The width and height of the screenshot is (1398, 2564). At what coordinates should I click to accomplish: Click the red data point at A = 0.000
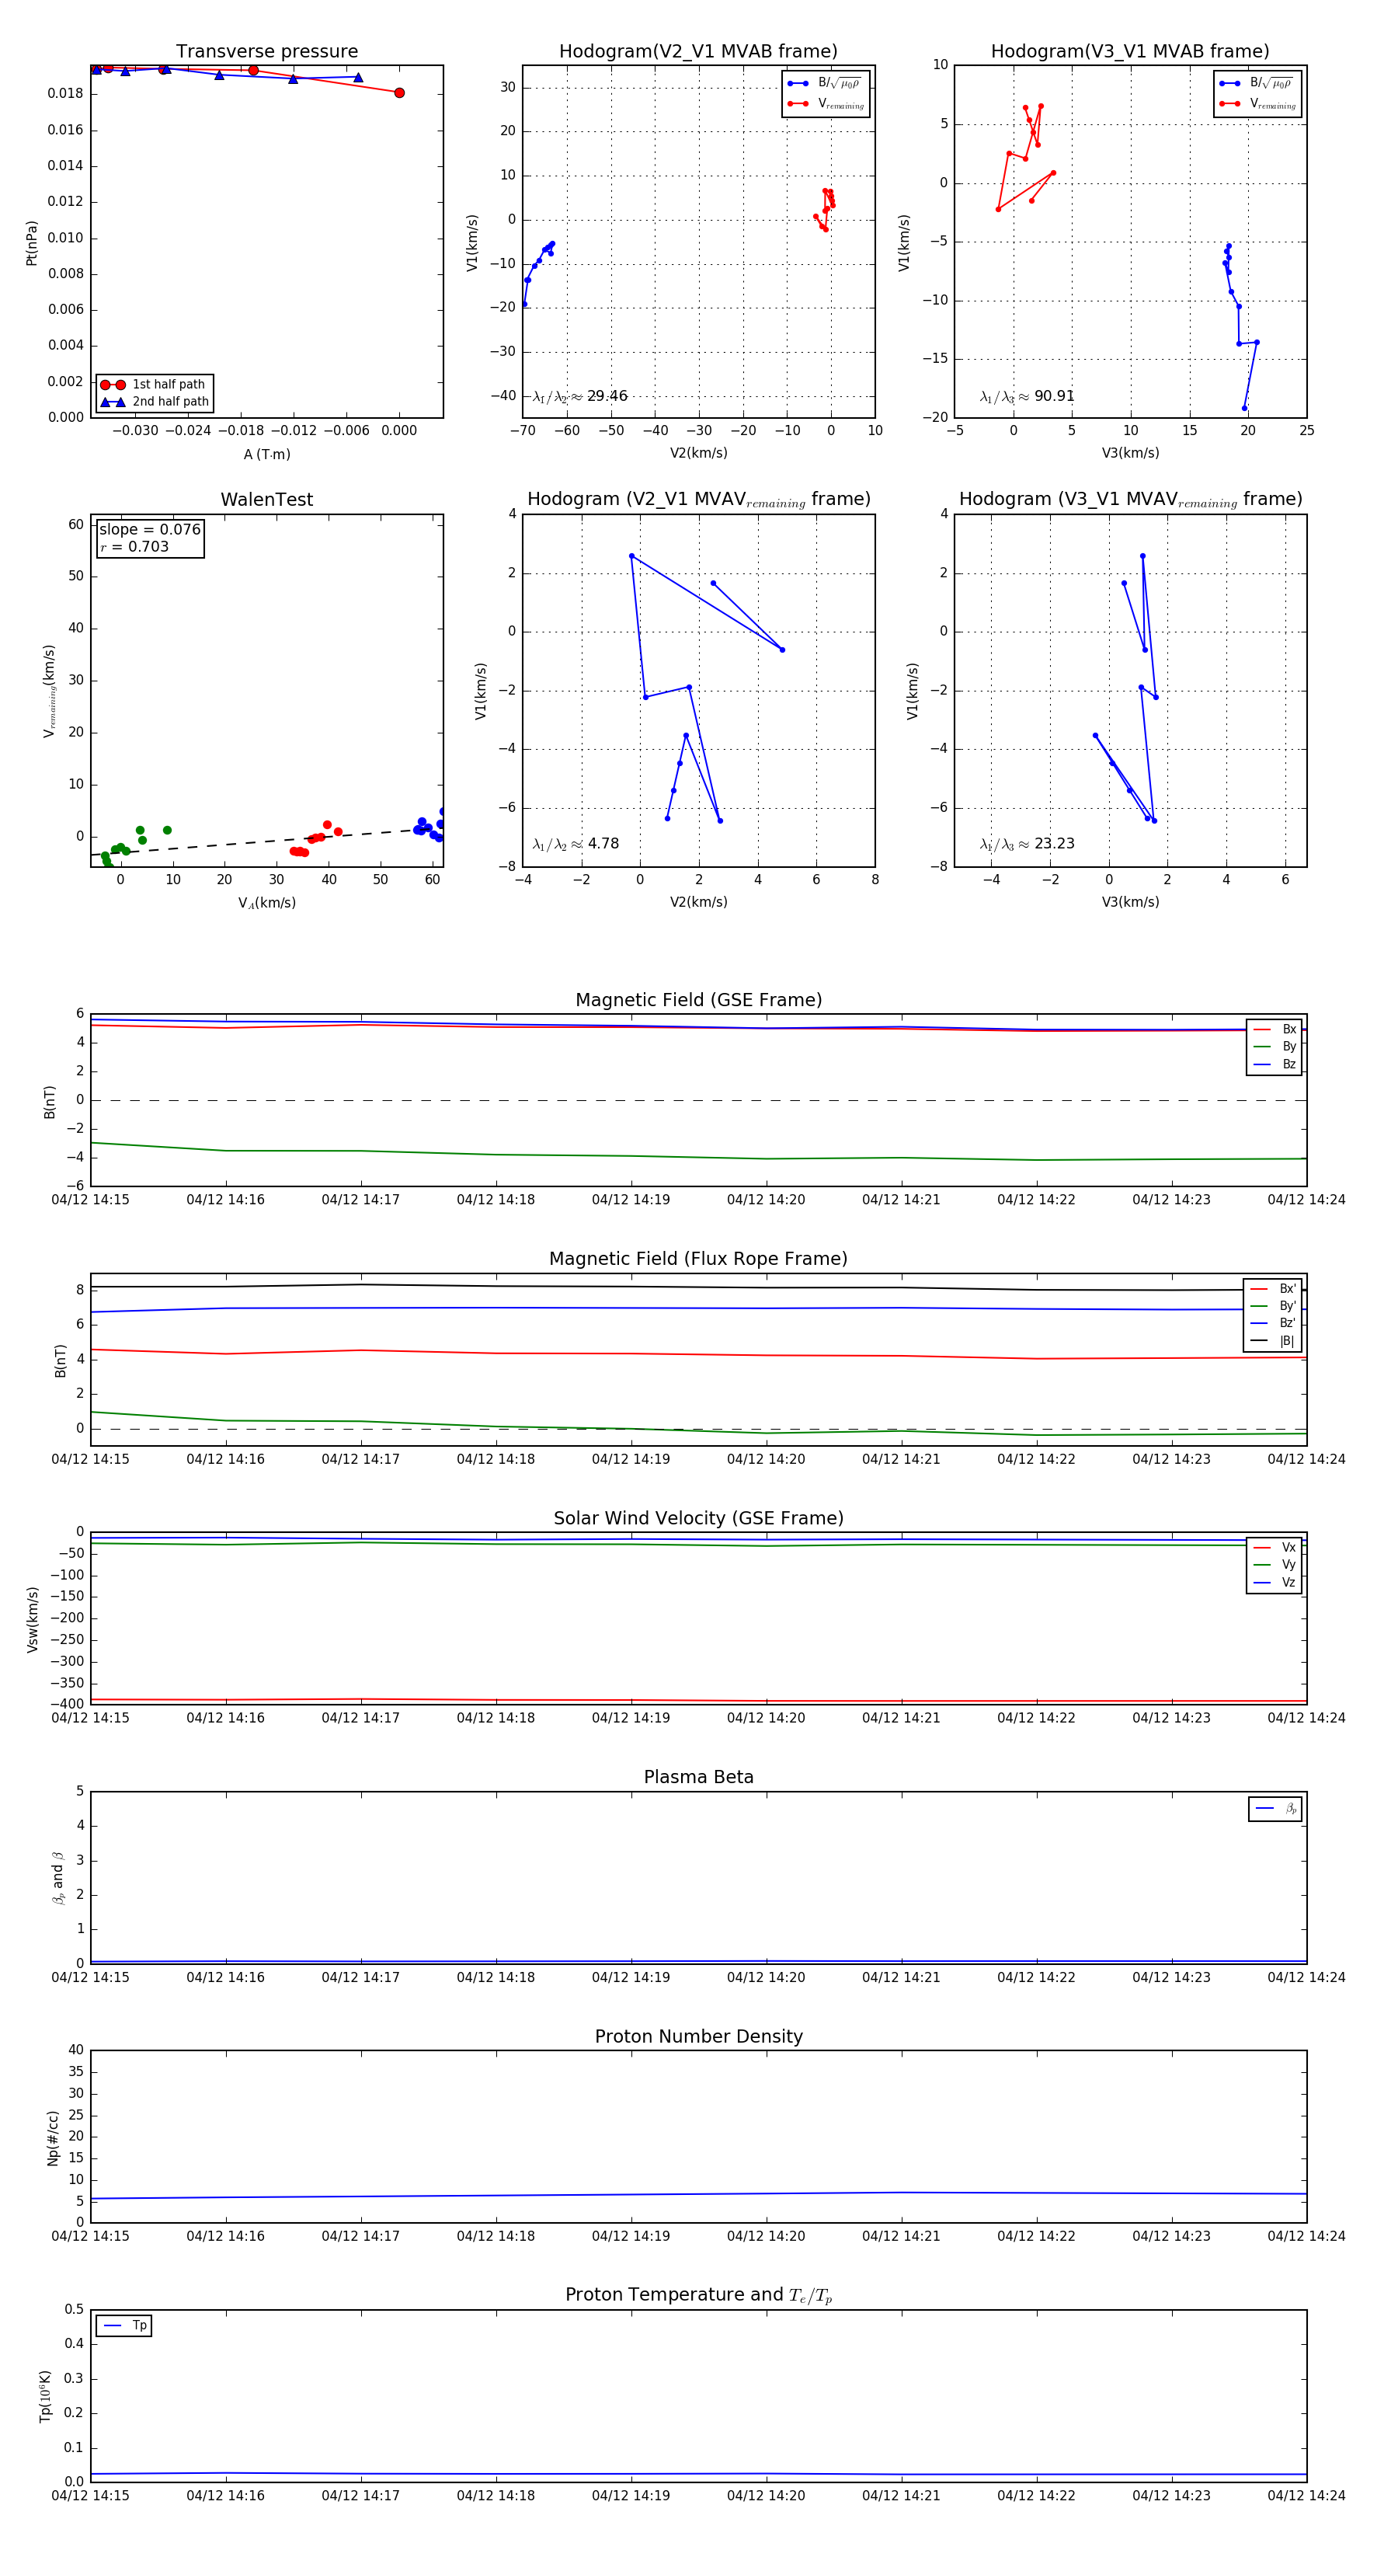point(399,92)
